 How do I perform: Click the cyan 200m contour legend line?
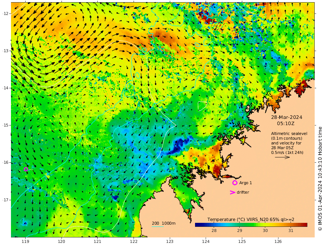coord(157,226)
